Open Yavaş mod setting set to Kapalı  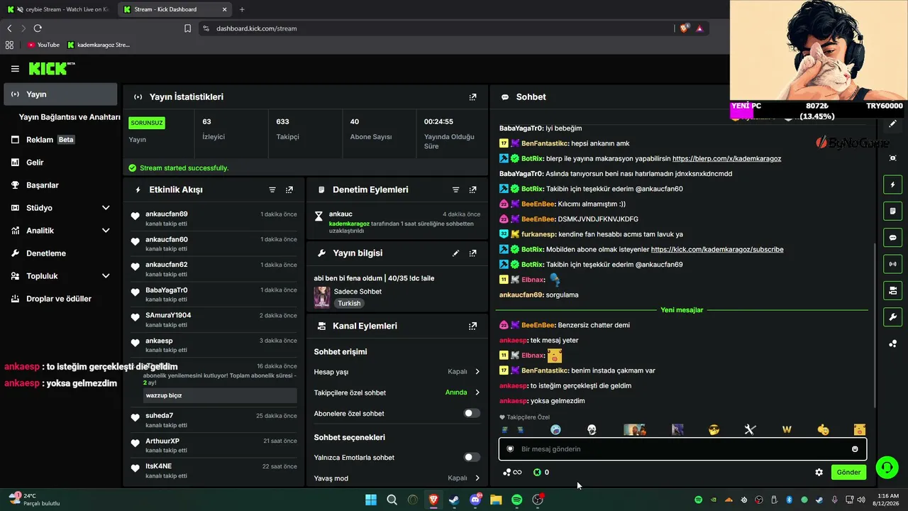pos(397,478)
